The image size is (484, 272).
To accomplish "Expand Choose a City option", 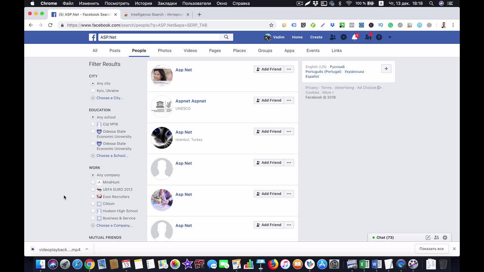I will coord(107,98).
